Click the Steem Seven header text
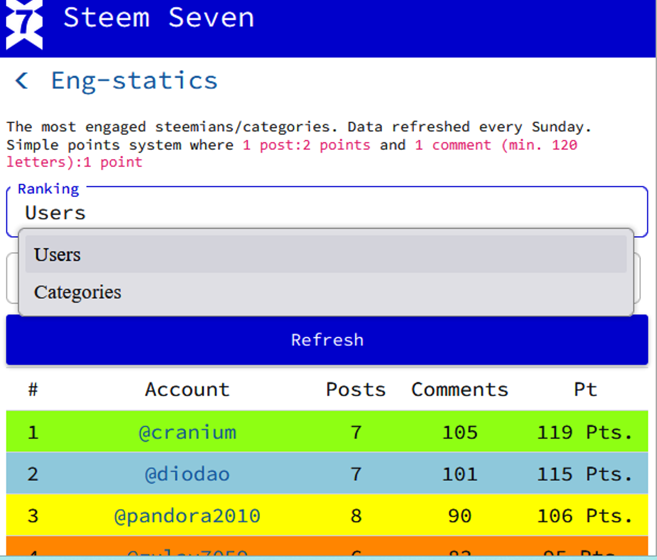 click(159, 18)
